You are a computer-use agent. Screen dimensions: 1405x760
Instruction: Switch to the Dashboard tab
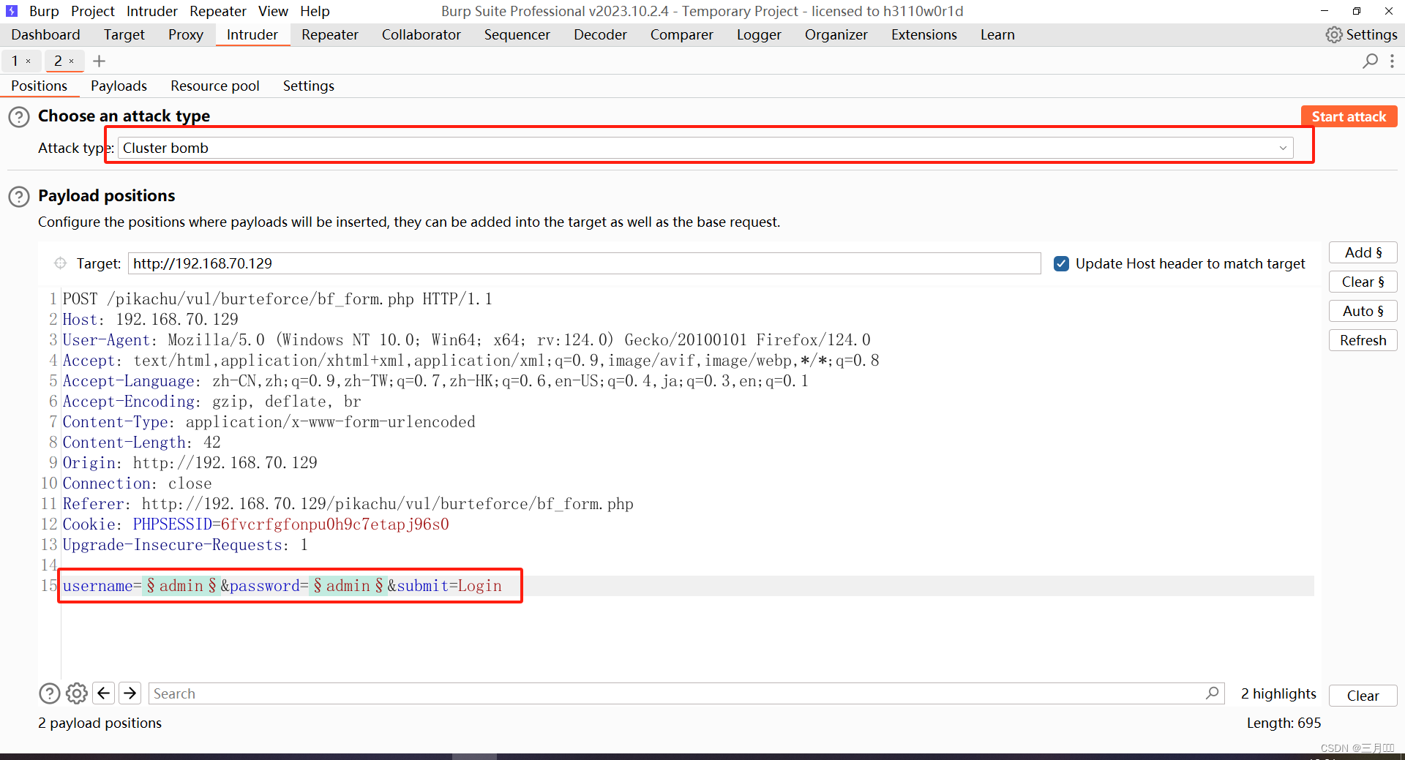pyautogui.click(x=45, y=34)
